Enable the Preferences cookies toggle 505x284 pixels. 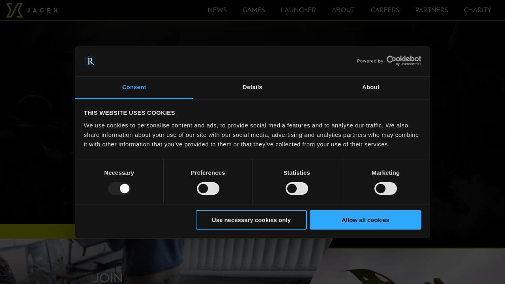pos(208,189)
